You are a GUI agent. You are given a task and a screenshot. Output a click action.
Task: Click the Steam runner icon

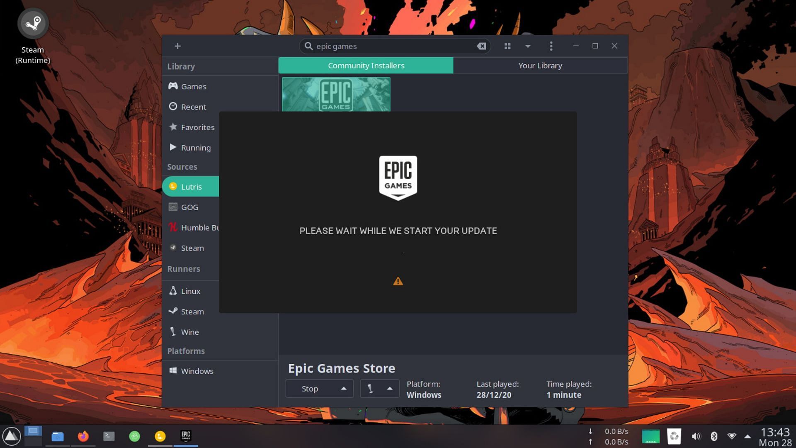pyautogui.click(x=173, y=311)
